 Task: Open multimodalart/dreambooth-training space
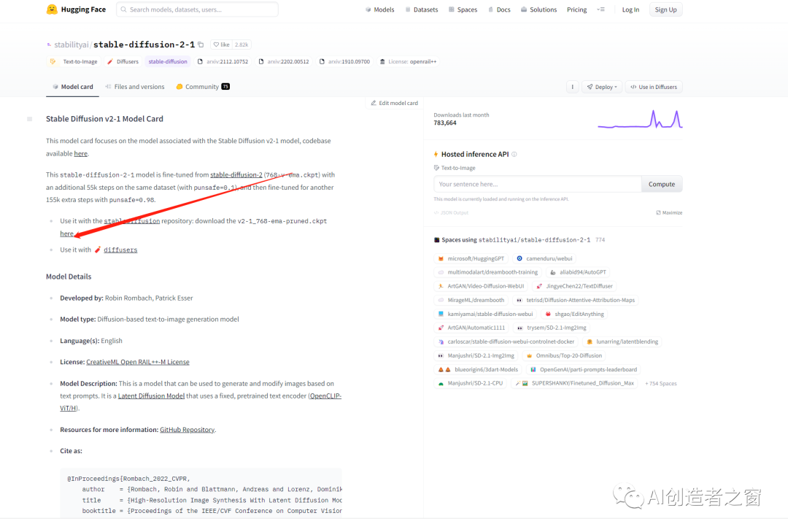(x=487, y=272)
